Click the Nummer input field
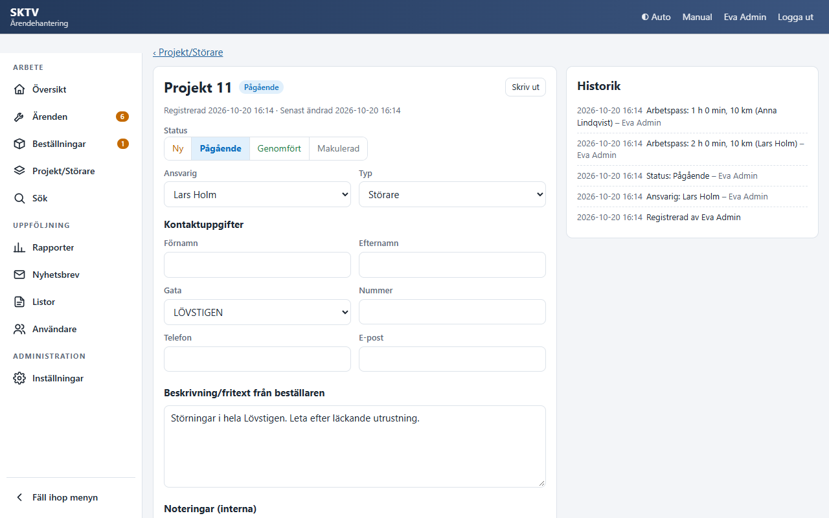Image resolution: width=829 pixels, height=518 pixels. (x=452, y=312)
